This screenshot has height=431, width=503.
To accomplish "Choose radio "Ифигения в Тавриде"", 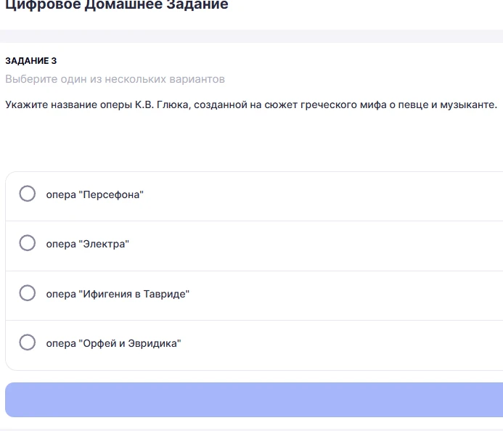I will point(28,293).
